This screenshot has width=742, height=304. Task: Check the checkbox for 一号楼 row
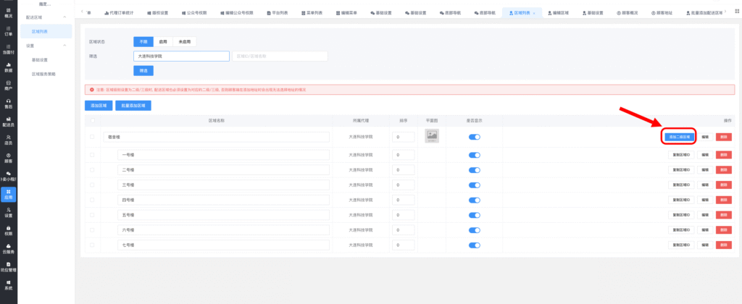tap(92, 155)
